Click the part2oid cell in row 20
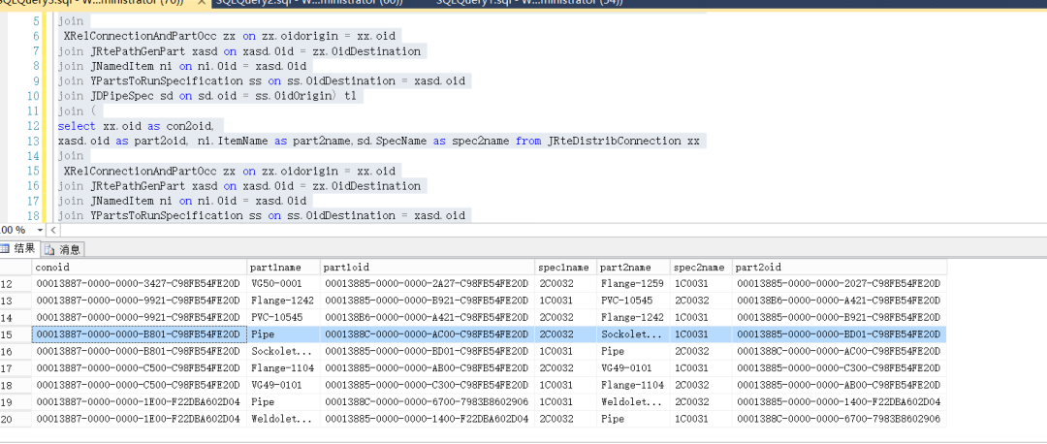This screenshot has width=1047, height=444. (x=840, y=420)
